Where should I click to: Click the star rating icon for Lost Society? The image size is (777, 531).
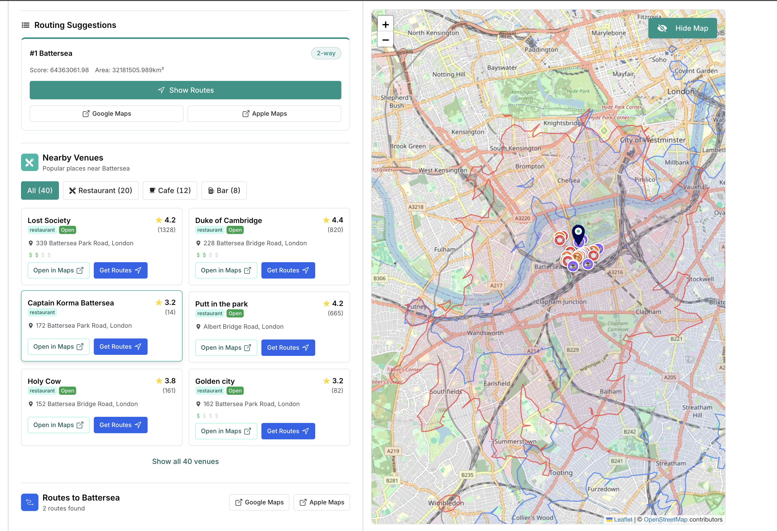159,220
